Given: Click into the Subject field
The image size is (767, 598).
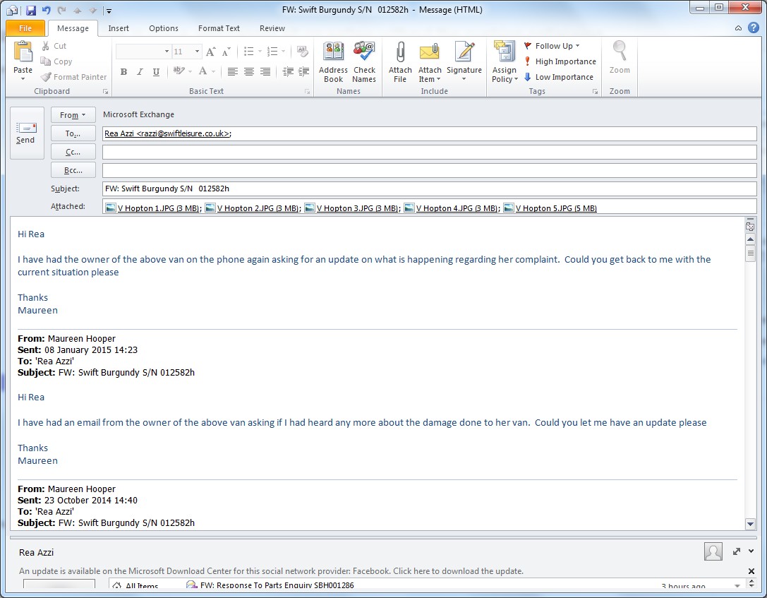Looking at the screenshot, I should [x=430, y=189].
